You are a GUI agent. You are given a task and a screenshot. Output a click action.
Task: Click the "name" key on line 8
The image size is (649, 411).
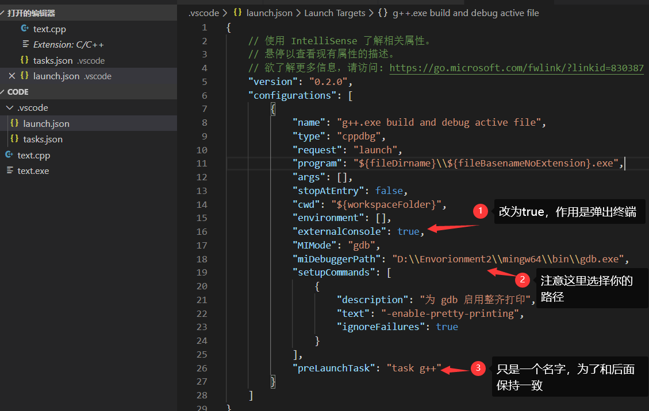309,123
